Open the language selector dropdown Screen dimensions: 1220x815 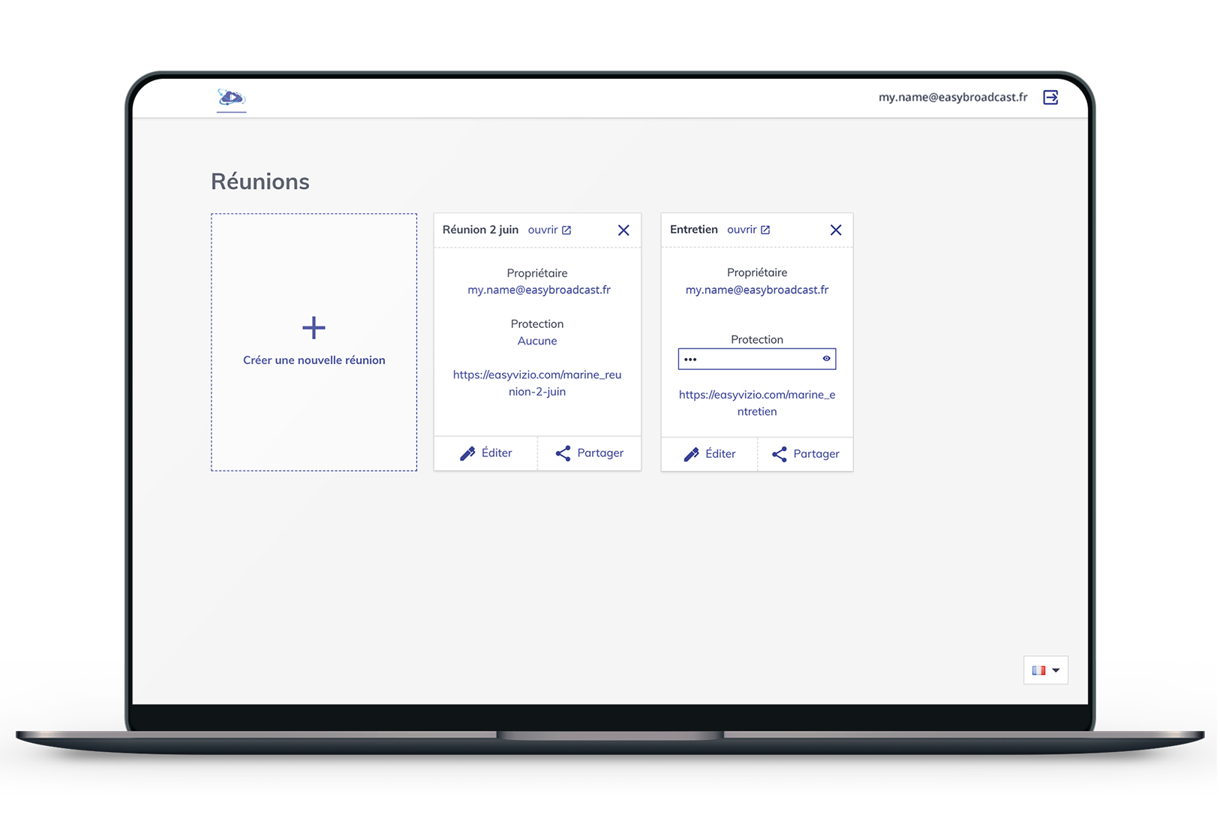pos(1057,670)
